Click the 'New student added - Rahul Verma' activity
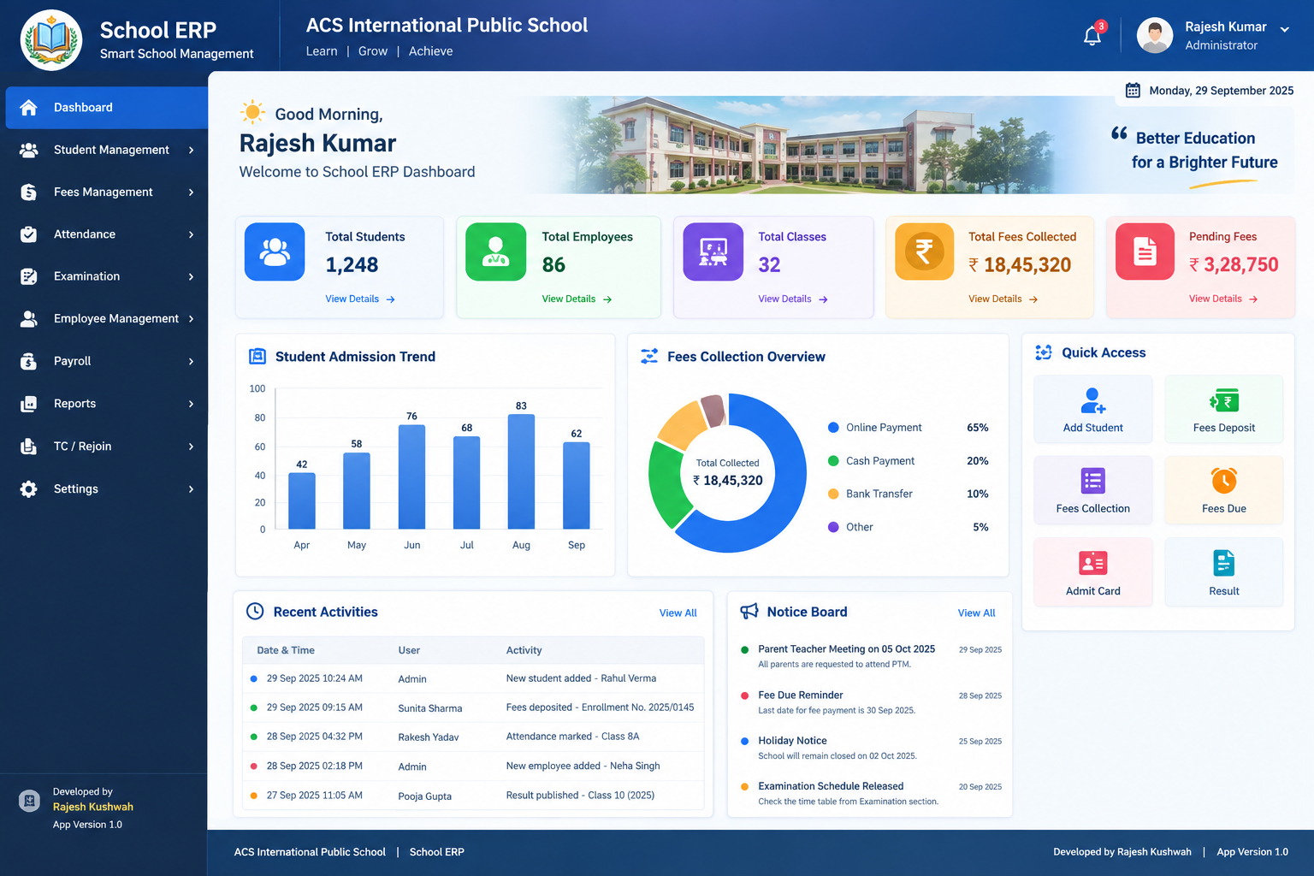 point(581,678)
